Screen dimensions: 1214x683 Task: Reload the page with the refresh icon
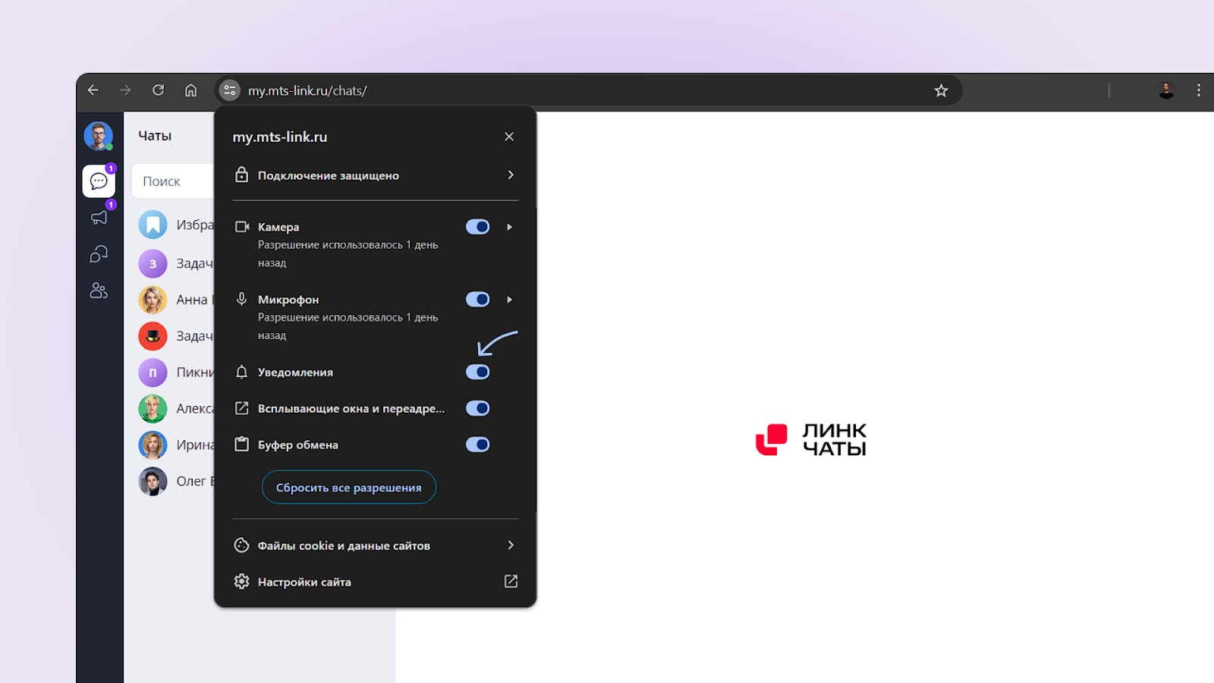(159, 90)
